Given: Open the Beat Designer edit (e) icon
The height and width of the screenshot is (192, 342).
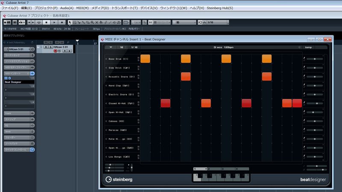Looking at the screenshot, I should [x=9, y=78].
